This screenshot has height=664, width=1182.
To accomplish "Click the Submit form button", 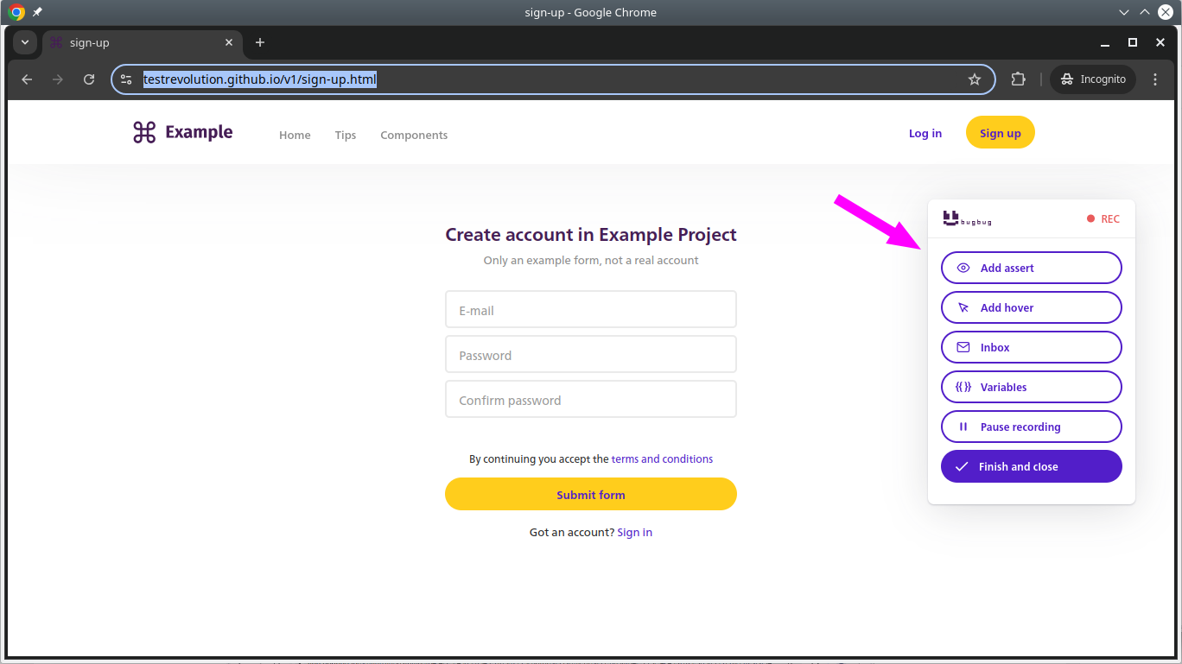I will click(590, 495).
